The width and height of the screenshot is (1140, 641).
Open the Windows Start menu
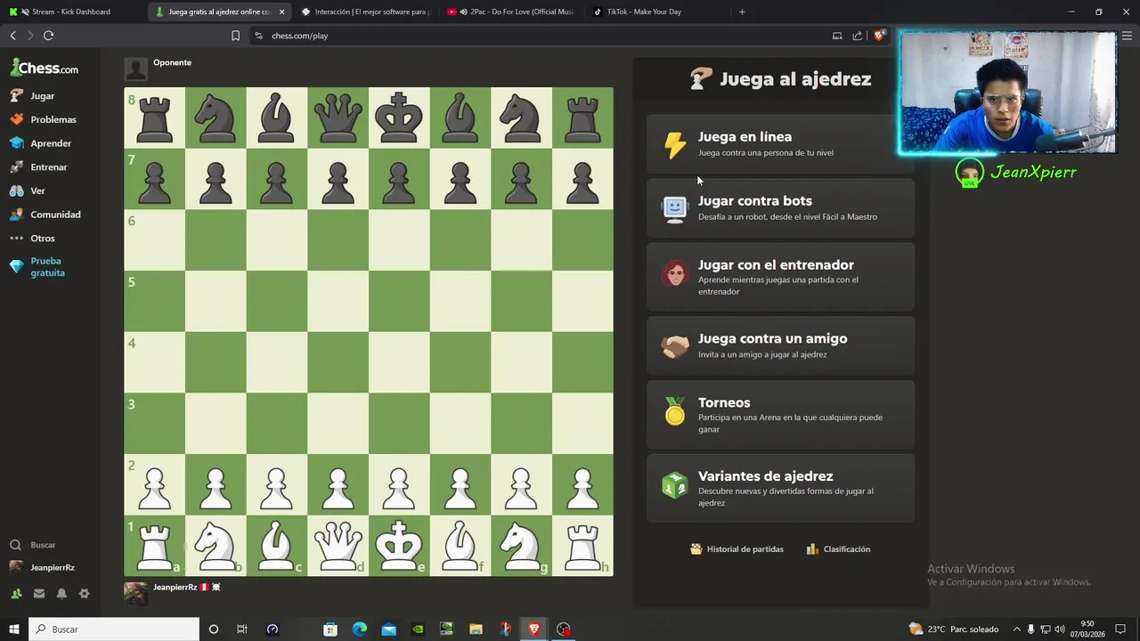click(x=13, y=629)
